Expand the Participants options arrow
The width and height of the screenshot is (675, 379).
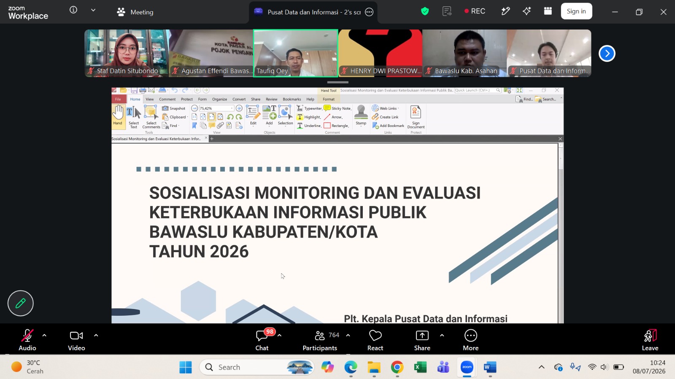pyautogui.click(x=348, y=336)
